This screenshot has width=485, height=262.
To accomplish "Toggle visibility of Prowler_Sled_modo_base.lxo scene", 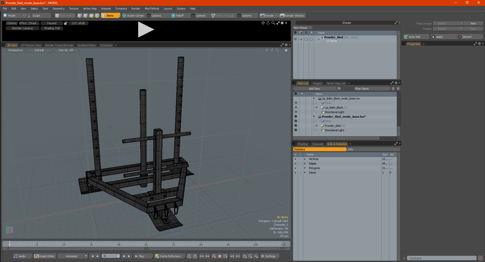I will (296, 117).
